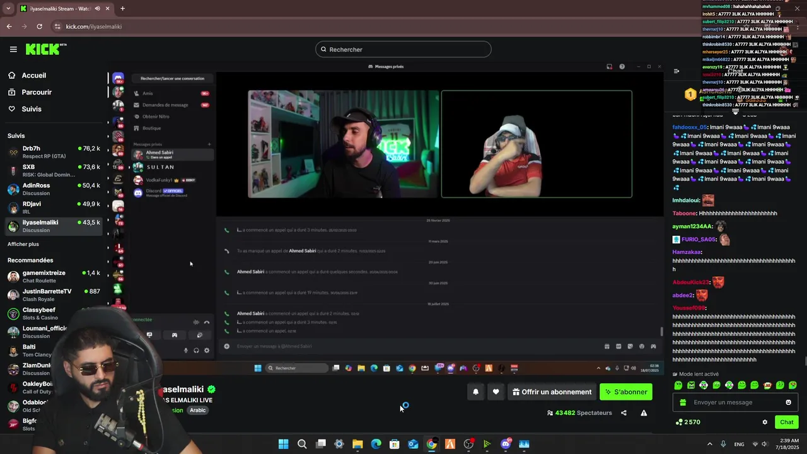Screen dimensions: 807x454
Task: Click Discord help question mark icon
Action: pos(622,67)
